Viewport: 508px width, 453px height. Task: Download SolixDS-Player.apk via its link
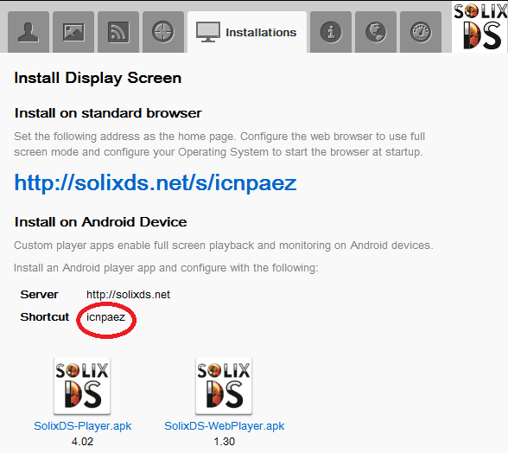pos(83,425)
